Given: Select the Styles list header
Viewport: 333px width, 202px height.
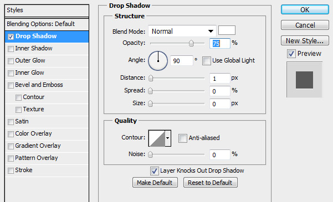Looking at the screenshot, I should point(47,11).
